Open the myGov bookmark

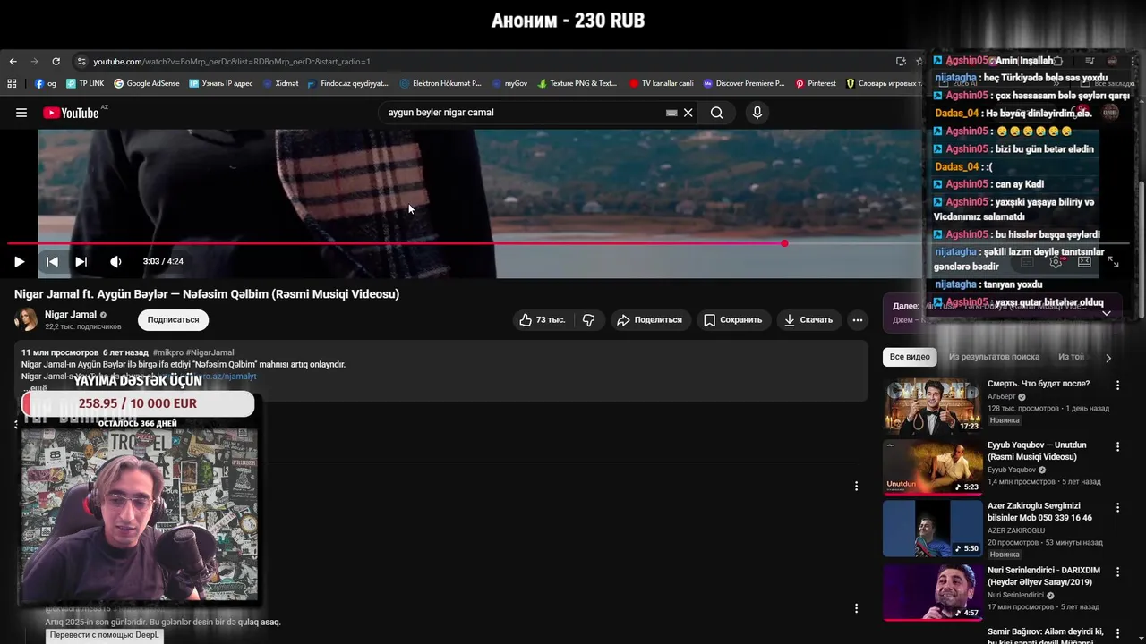(509, 83)
